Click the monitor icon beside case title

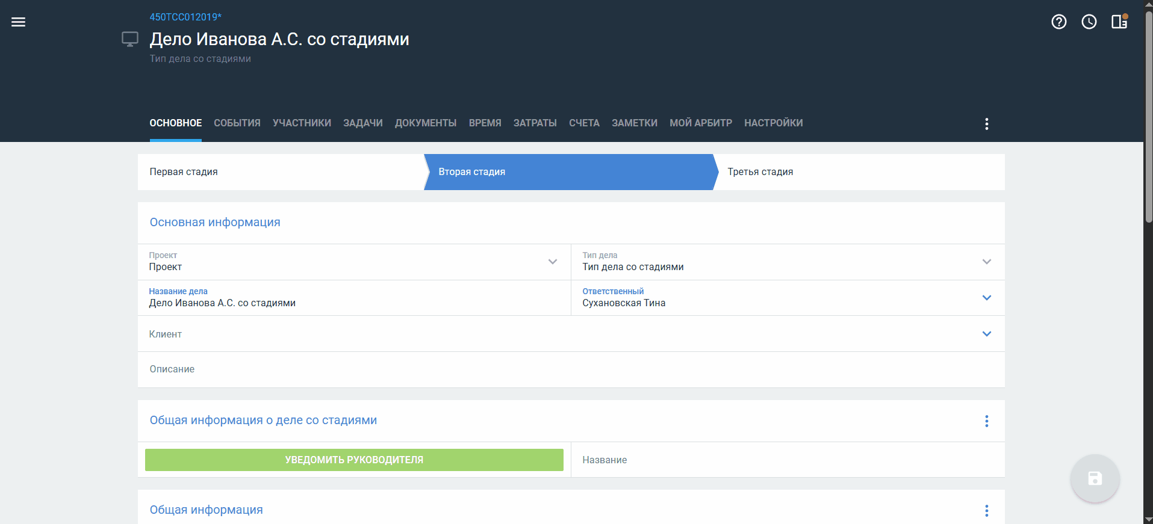(x=130, y=40)
